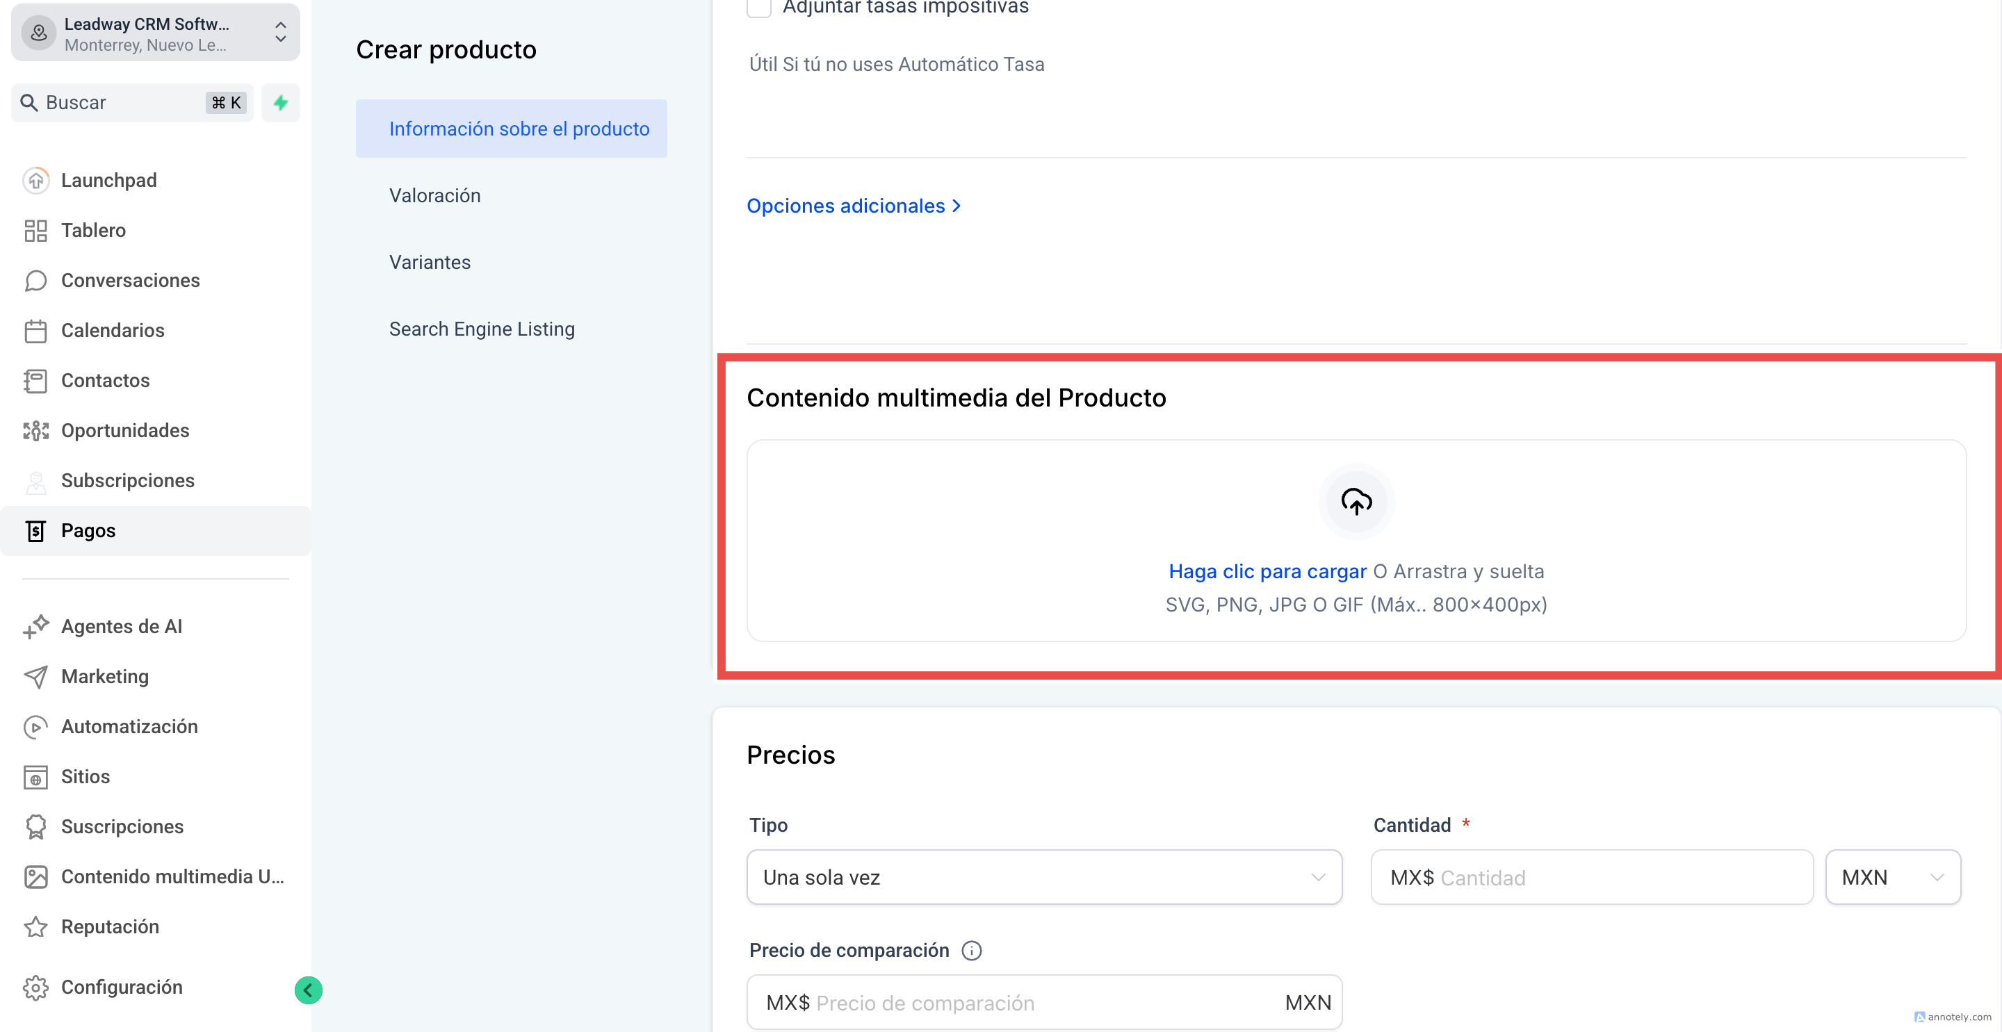Open the Tipo dropdown showing Una sola vez
2002x1032 pixels.
click(x=1043, y=877)
